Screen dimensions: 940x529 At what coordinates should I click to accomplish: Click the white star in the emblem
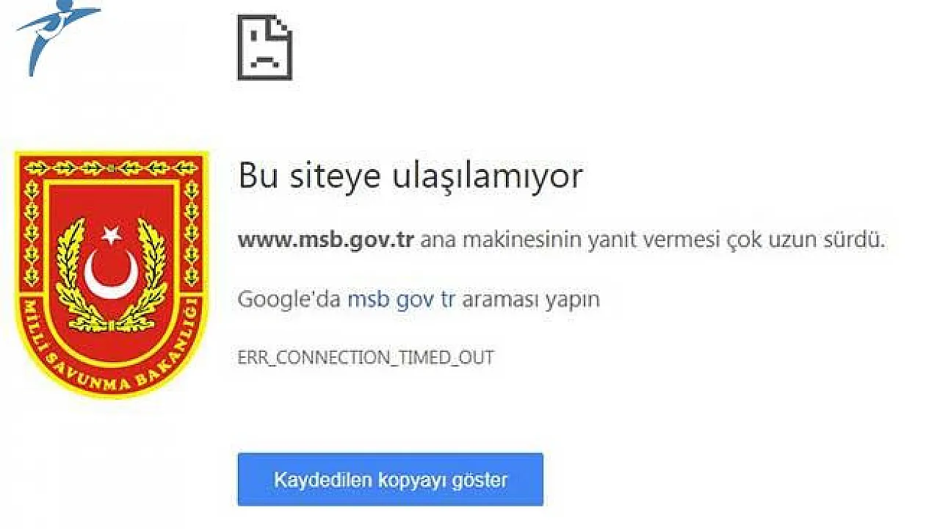pyautogui.click(x=112, y=234)
